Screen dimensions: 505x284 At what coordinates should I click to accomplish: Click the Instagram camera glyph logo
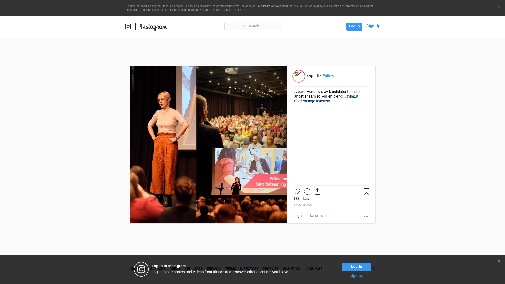pos(128,27)
